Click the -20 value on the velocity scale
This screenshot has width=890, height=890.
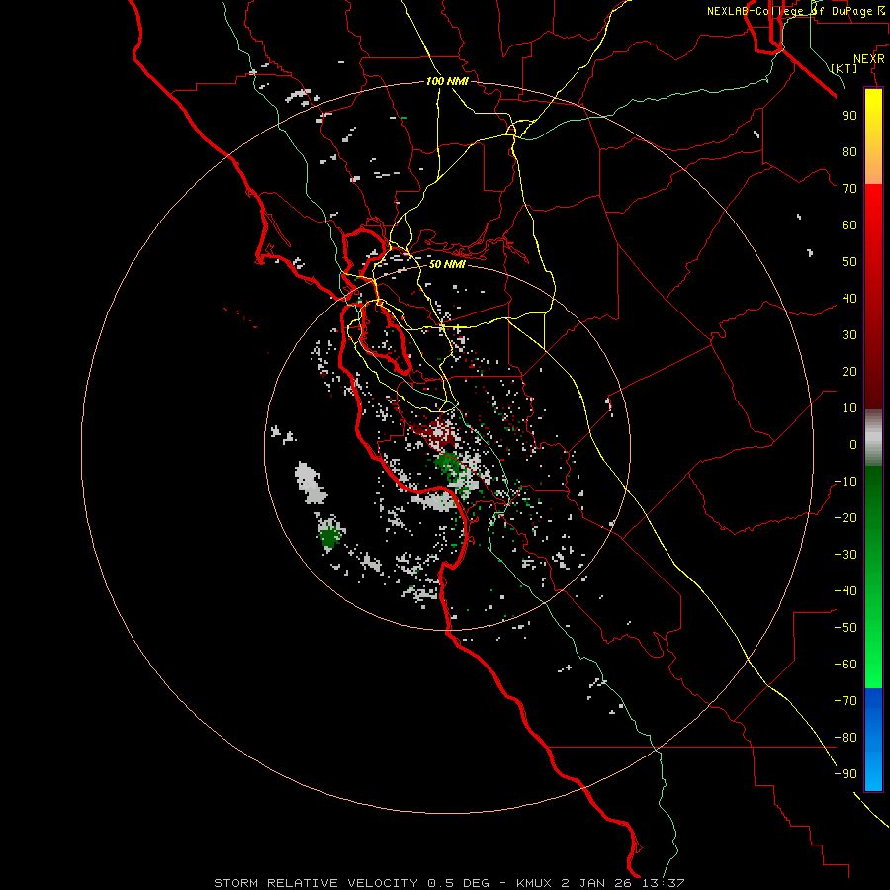tap(845, 518)
